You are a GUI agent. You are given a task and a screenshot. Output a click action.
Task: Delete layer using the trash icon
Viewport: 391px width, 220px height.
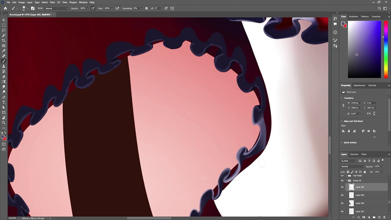tap(385, 217)
